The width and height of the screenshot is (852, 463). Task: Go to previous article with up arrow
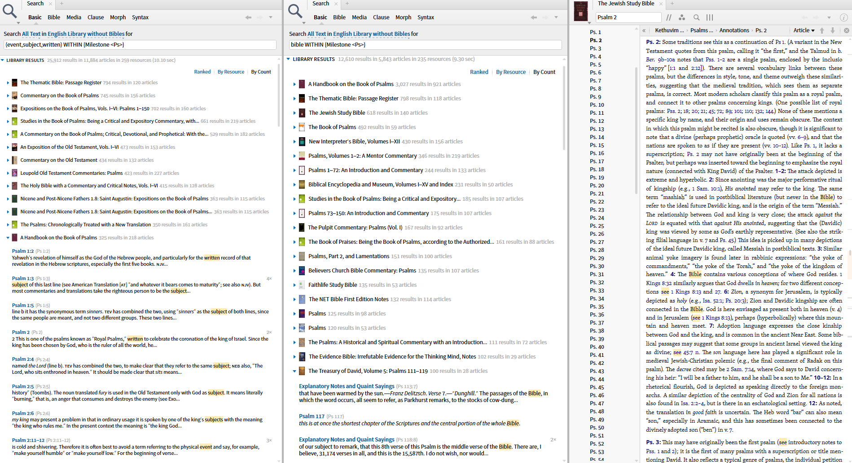tap(822, 30)
